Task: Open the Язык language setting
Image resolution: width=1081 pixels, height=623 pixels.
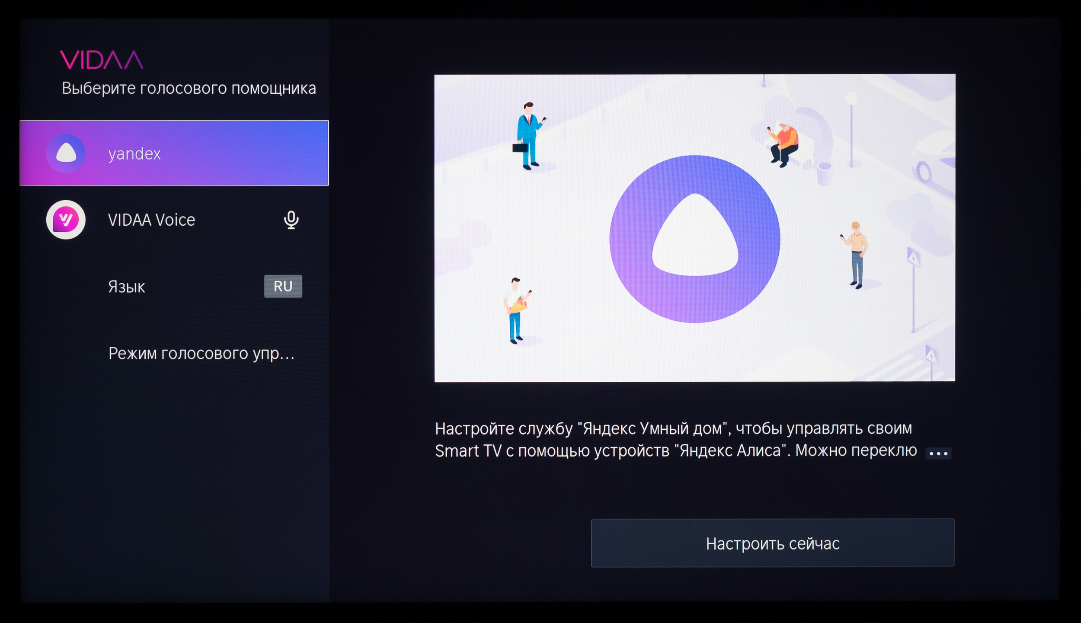Action: coord(174,286)
